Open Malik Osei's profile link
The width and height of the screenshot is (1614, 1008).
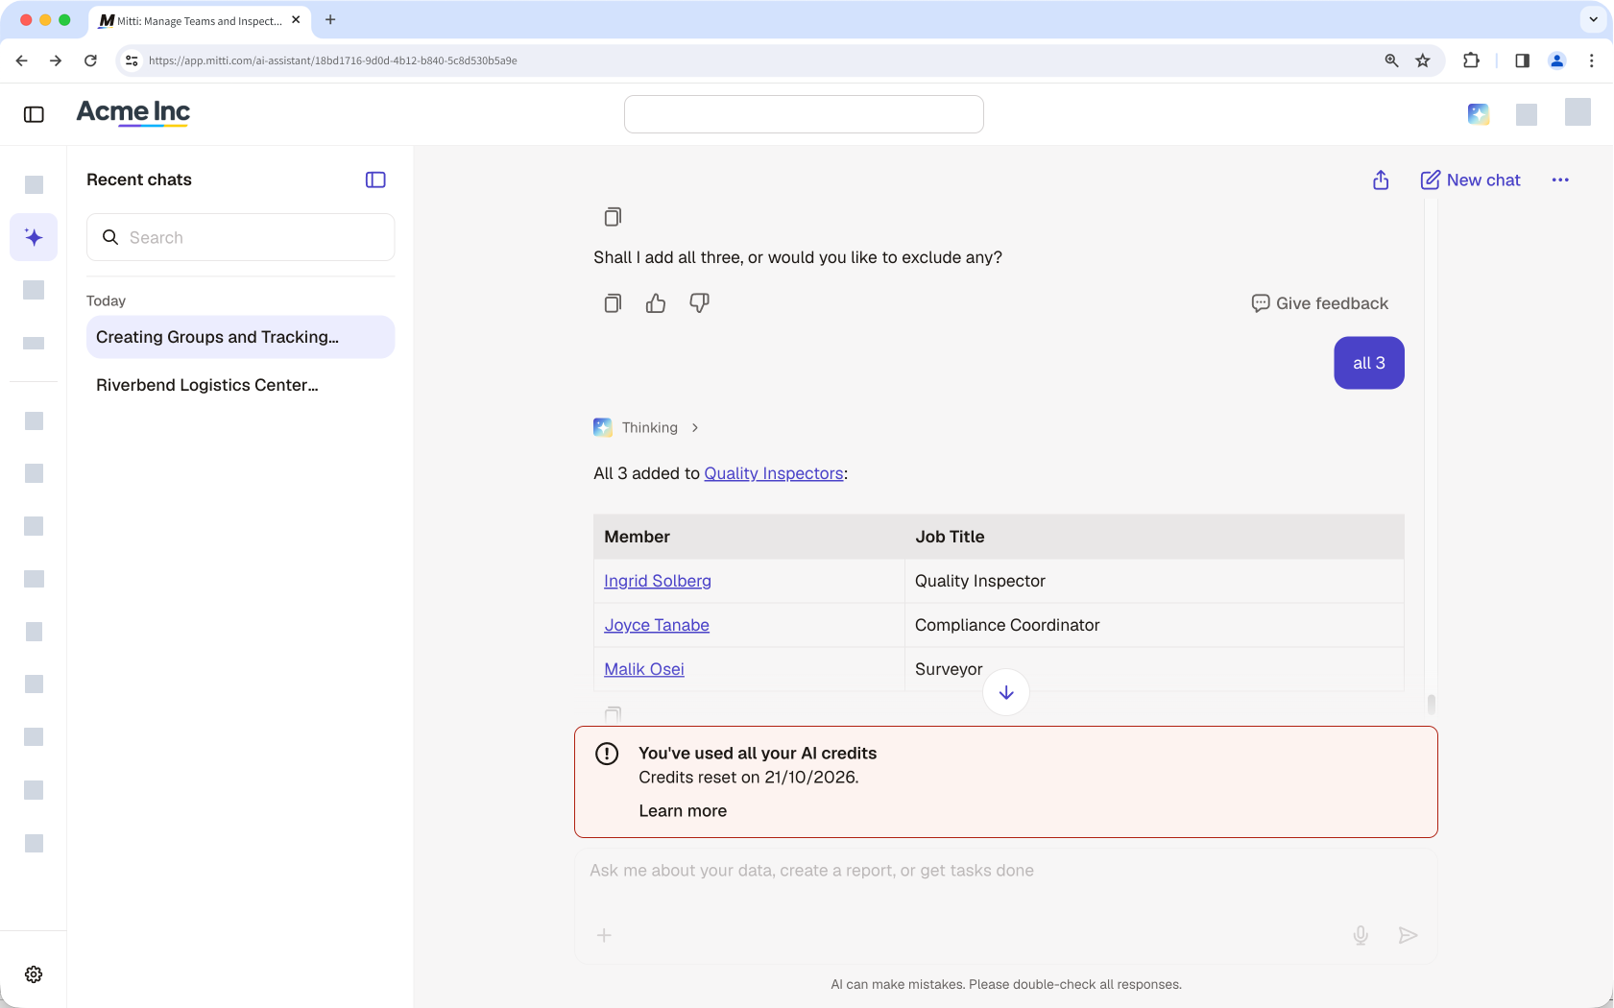click(644, 669)
